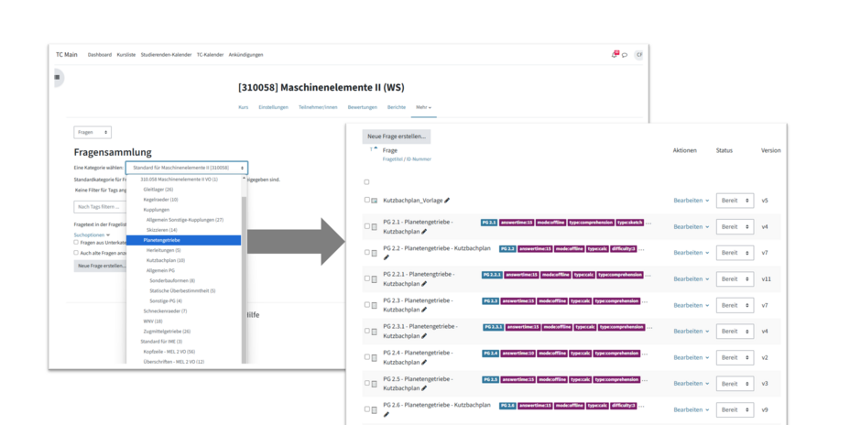Image resolution: width=850 pixels, height=425 pixels.
Task: Change Bereit status of Kutzbachplan_Vorlage
Action: coord(735,201)
